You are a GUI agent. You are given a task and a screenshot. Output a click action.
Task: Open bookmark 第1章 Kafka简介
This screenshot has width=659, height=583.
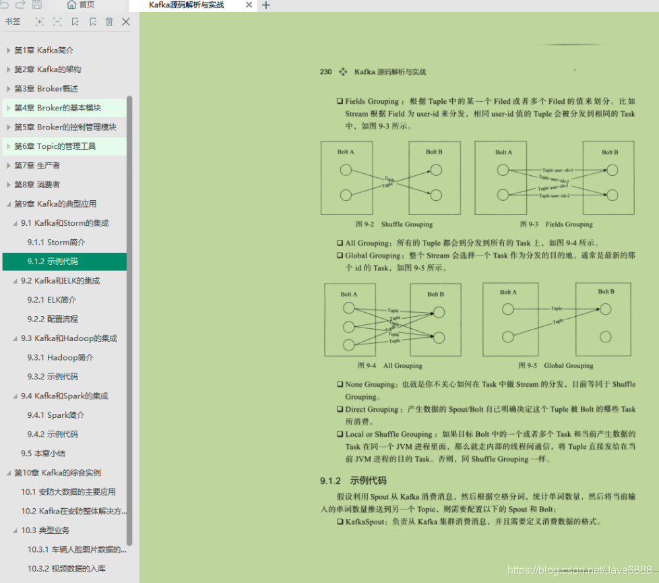[x=44, y=51]
